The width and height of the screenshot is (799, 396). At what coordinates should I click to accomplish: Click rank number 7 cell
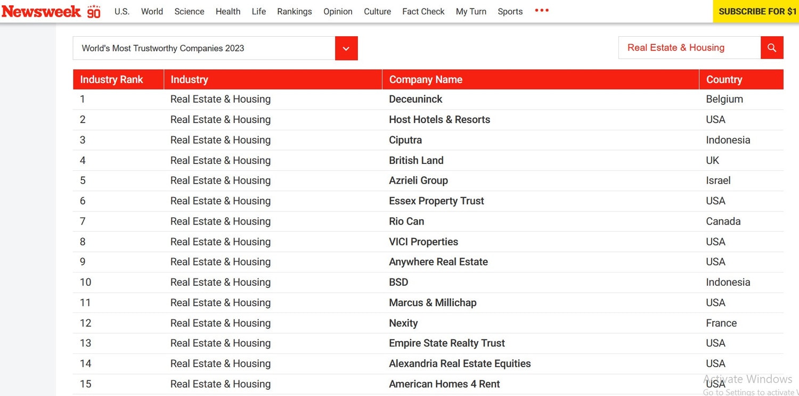tap(83, 221)
